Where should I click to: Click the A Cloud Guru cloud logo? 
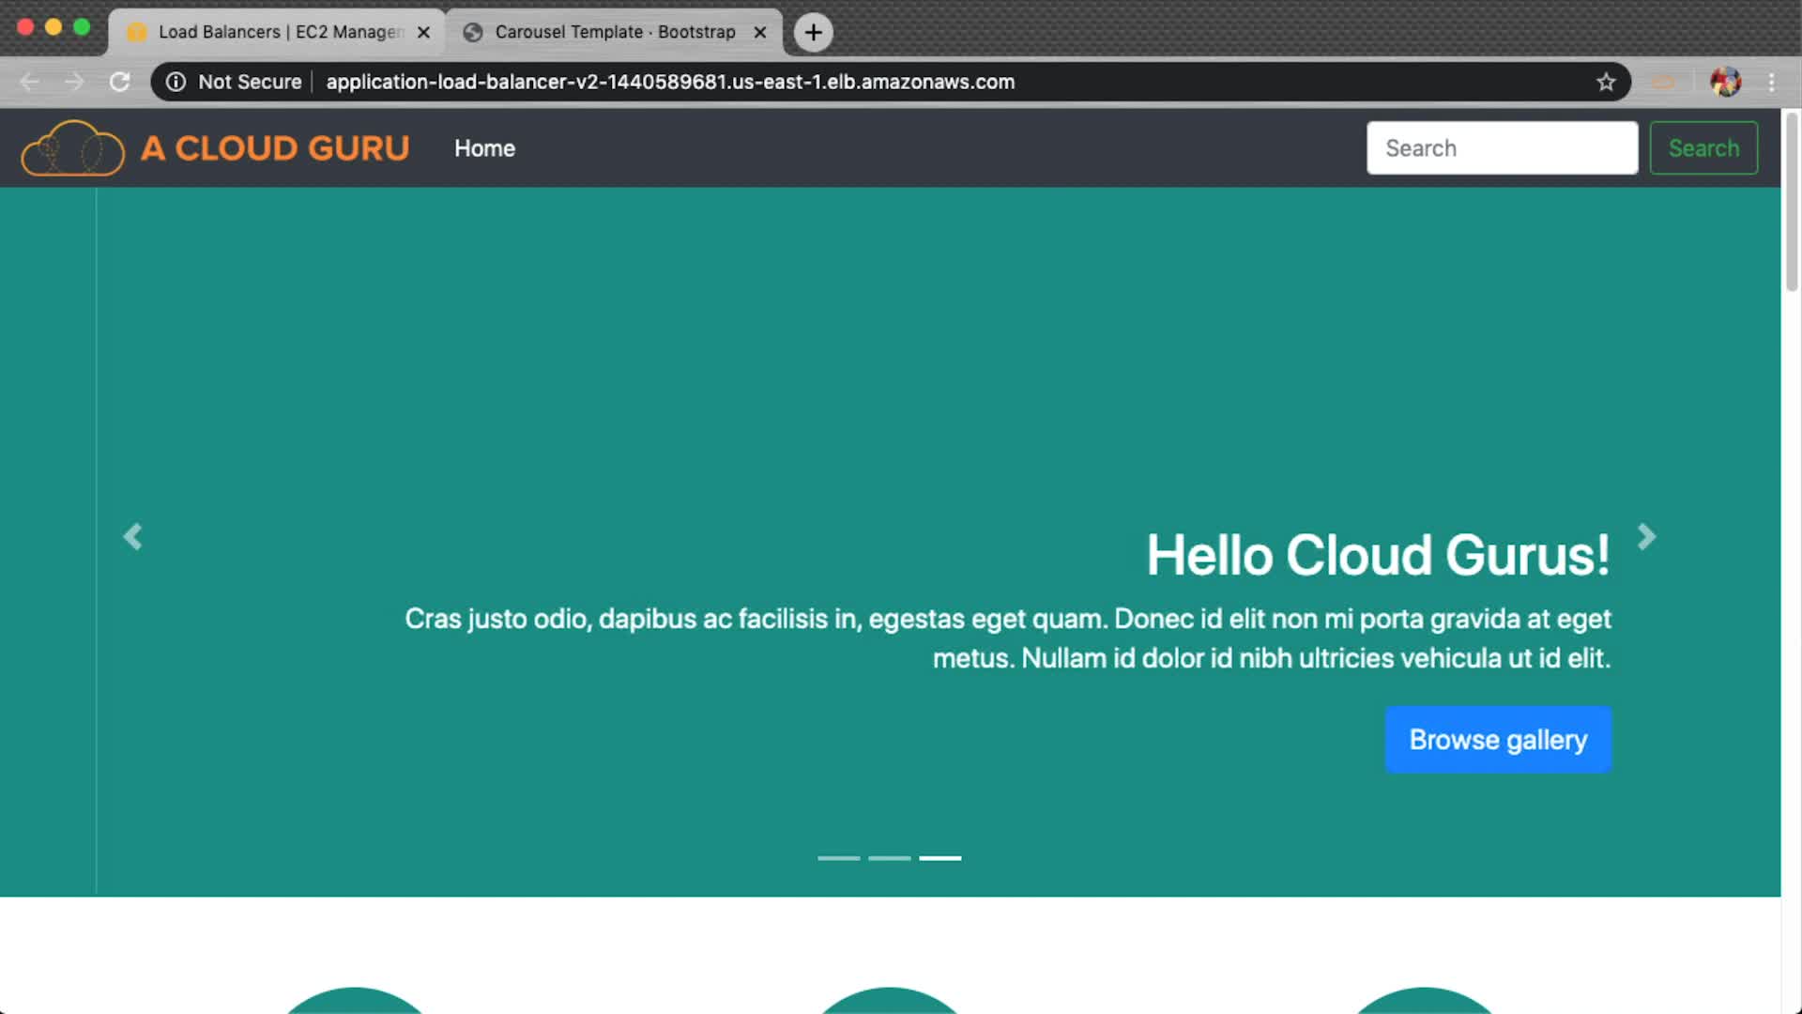[x=72, y=148]
